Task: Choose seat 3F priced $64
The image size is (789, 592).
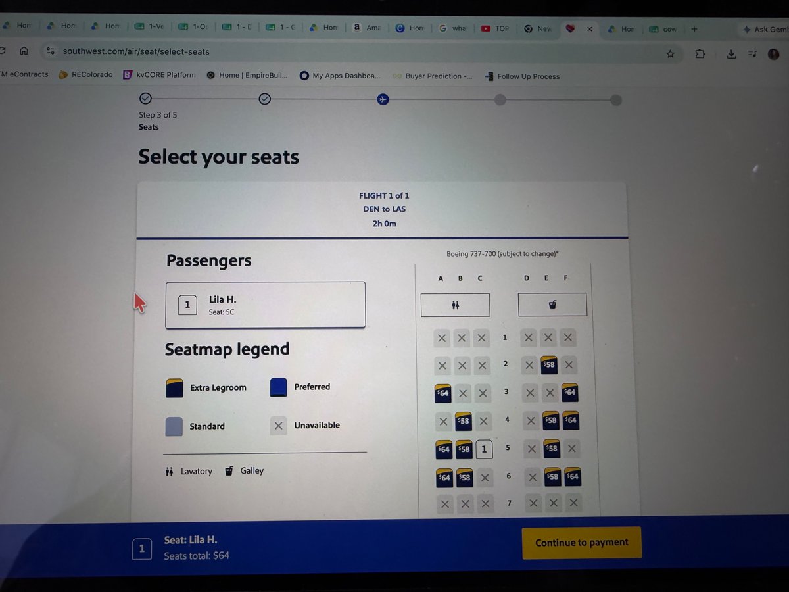Action: [x=569, y=392]
